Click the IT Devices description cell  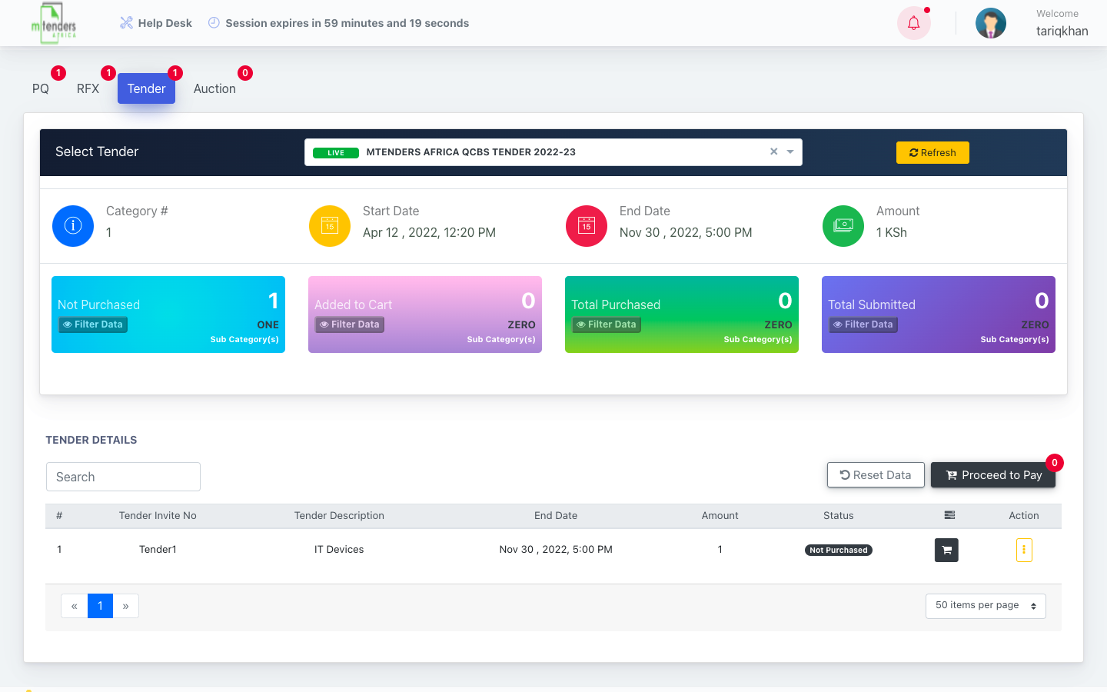click(339, 550)
